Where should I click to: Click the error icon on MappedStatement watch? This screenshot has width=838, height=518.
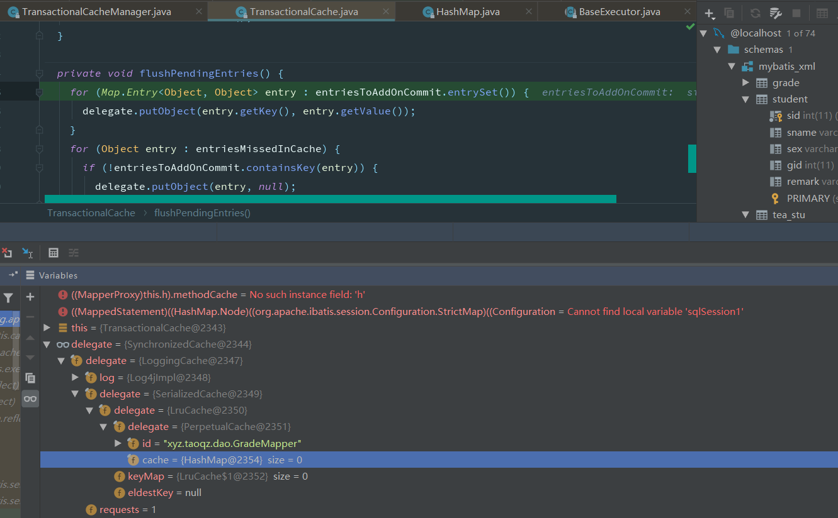tap(62, 312)
